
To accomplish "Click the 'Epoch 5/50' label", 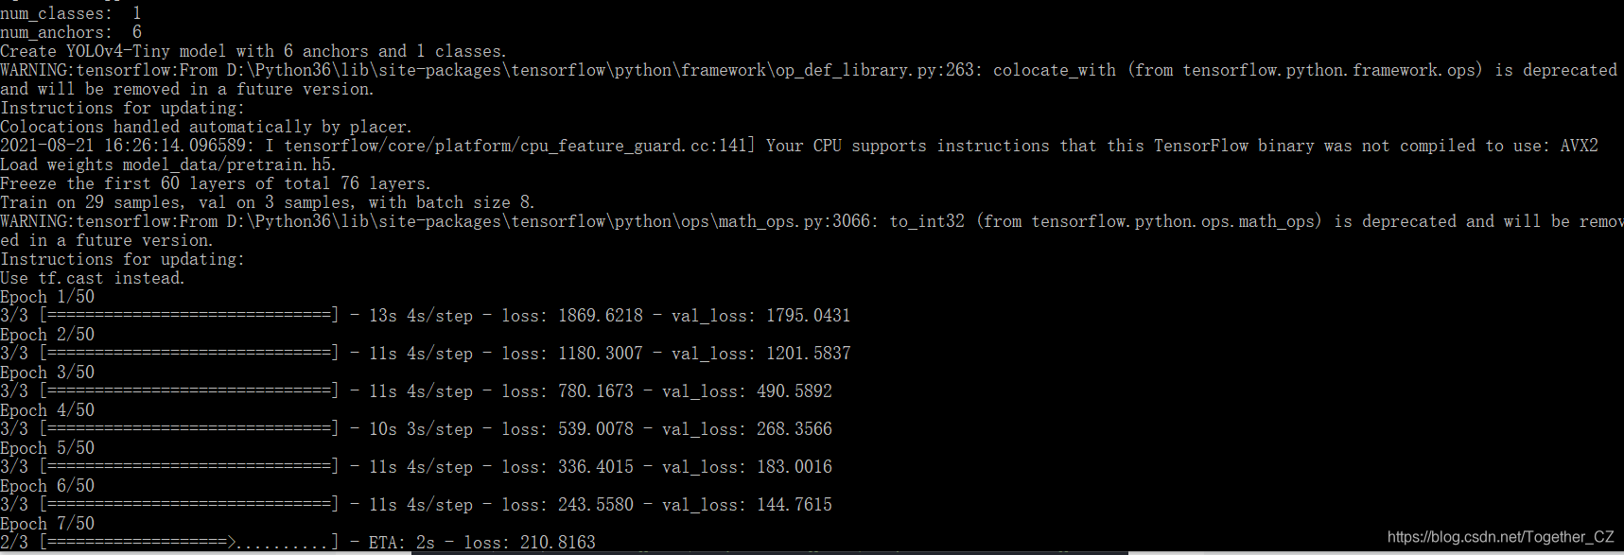I will point(47,448).
